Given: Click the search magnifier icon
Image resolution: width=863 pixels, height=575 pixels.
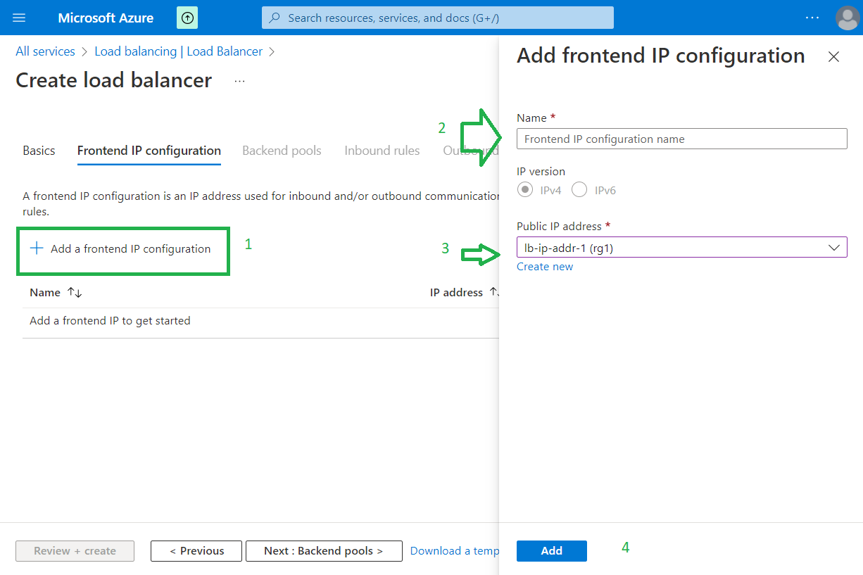Looking at the screenshot, I should coord(275,18).
